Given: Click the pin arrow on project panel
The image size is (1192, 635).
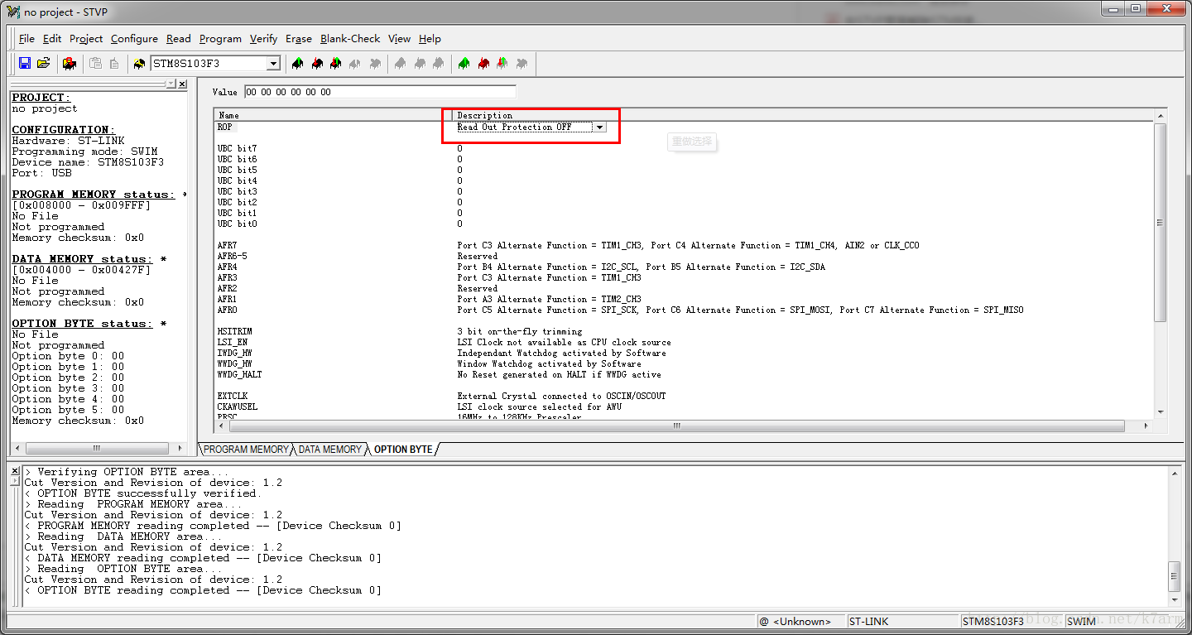Looking at the screenshot, I should (171, 84).
